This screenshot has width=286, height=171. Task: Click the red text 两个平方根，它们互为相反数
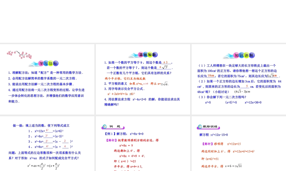tap(125, 78)
